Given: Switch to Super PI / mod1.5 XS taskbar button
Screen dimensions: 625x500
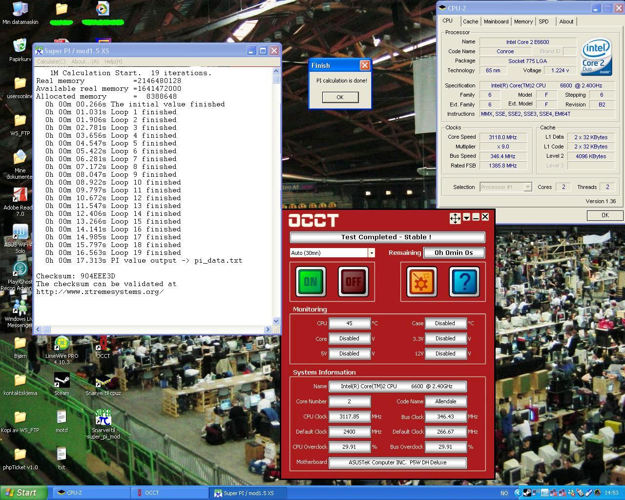Looking at the screenshot, I should 249,493.
